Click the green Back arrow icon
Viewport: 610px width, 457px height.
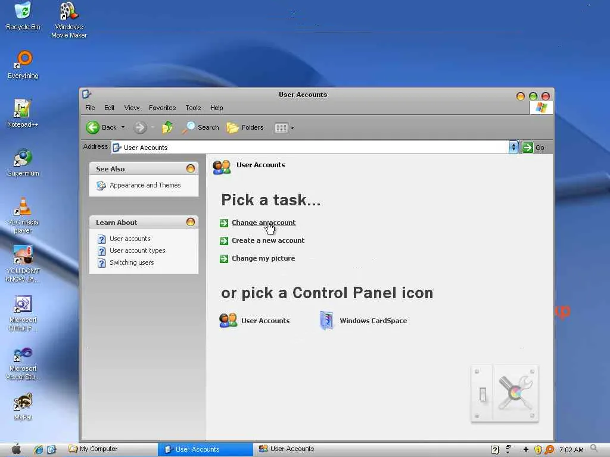point(93,127)
